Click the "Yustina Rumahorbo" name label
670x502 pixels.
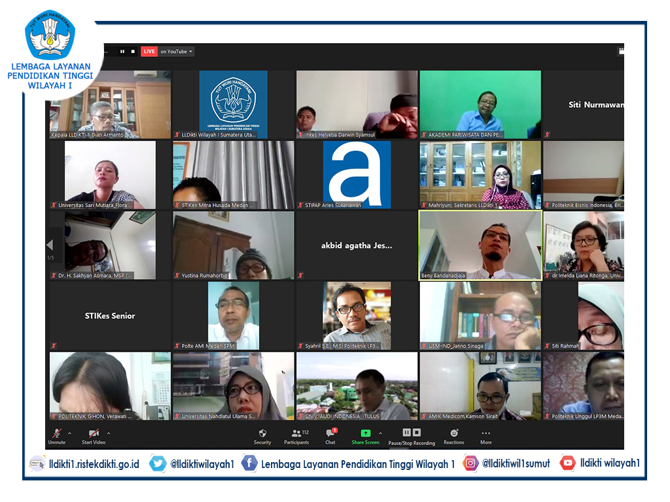[x=204, y=276]
